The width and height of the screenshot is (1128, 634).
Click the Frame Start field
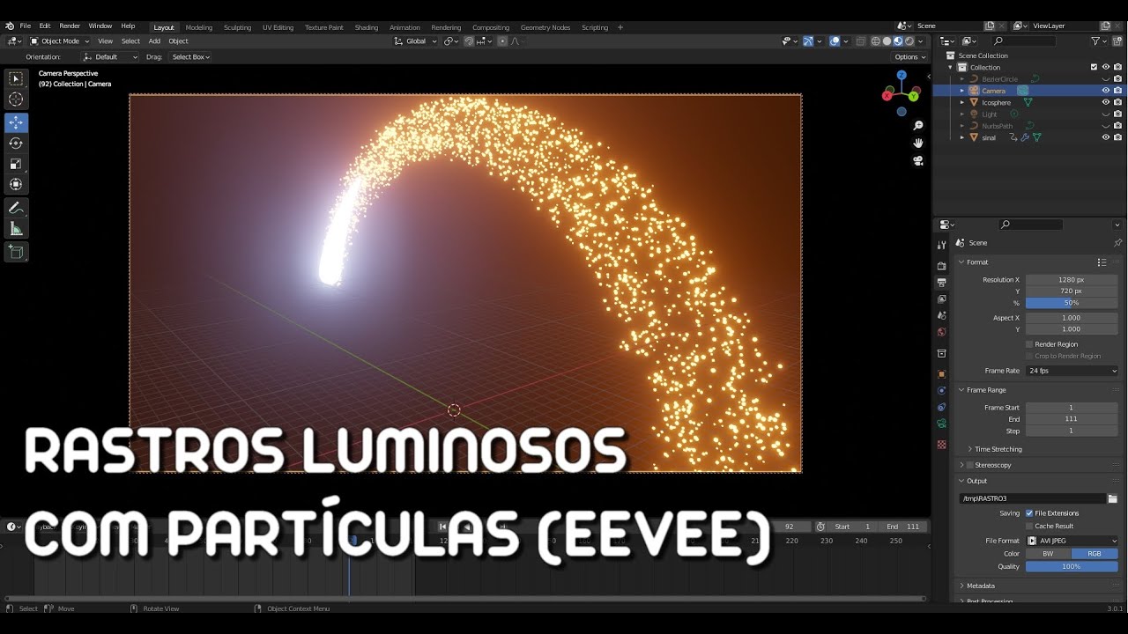pyautogui.click(x=1072, y=408)
